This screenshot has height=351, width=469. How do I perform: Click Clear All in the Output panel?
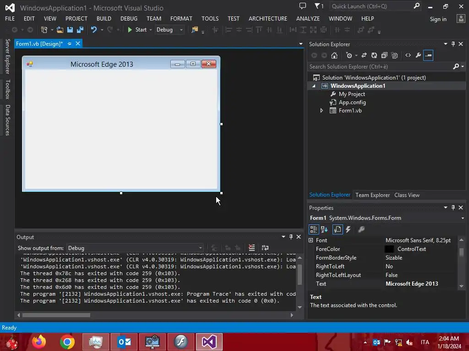pos(251,248)
